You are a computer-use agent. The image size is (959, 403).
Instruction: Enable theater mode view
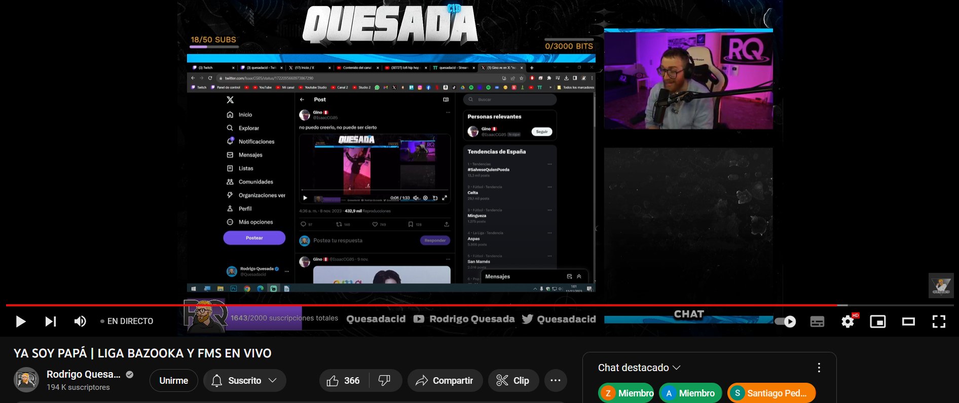(908, 321)
